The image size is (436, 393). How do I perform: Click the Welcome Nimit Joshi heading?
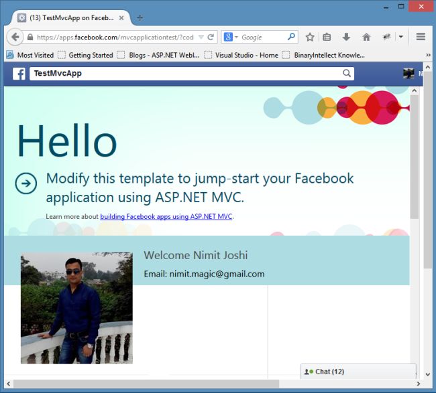[195, 255]
